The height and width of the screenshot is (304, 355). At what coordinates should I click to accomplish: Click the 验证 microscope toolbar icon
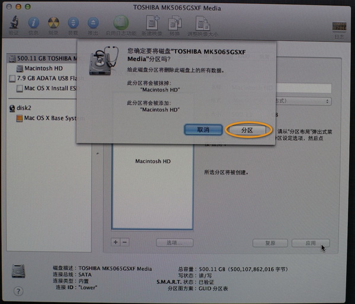pos(14,22)
